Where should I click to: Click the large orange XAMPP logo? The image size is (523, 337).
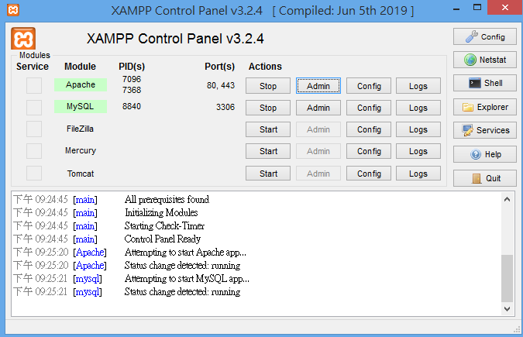23,39
